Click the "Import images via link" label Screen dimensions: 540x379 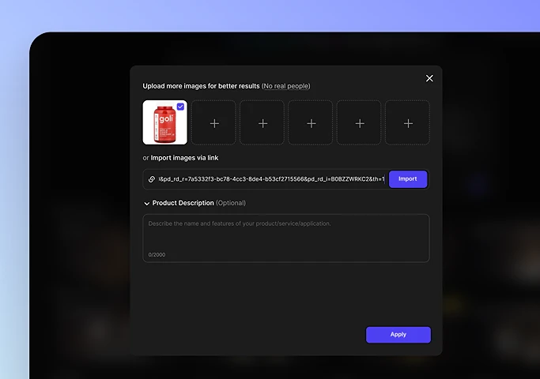184,158
